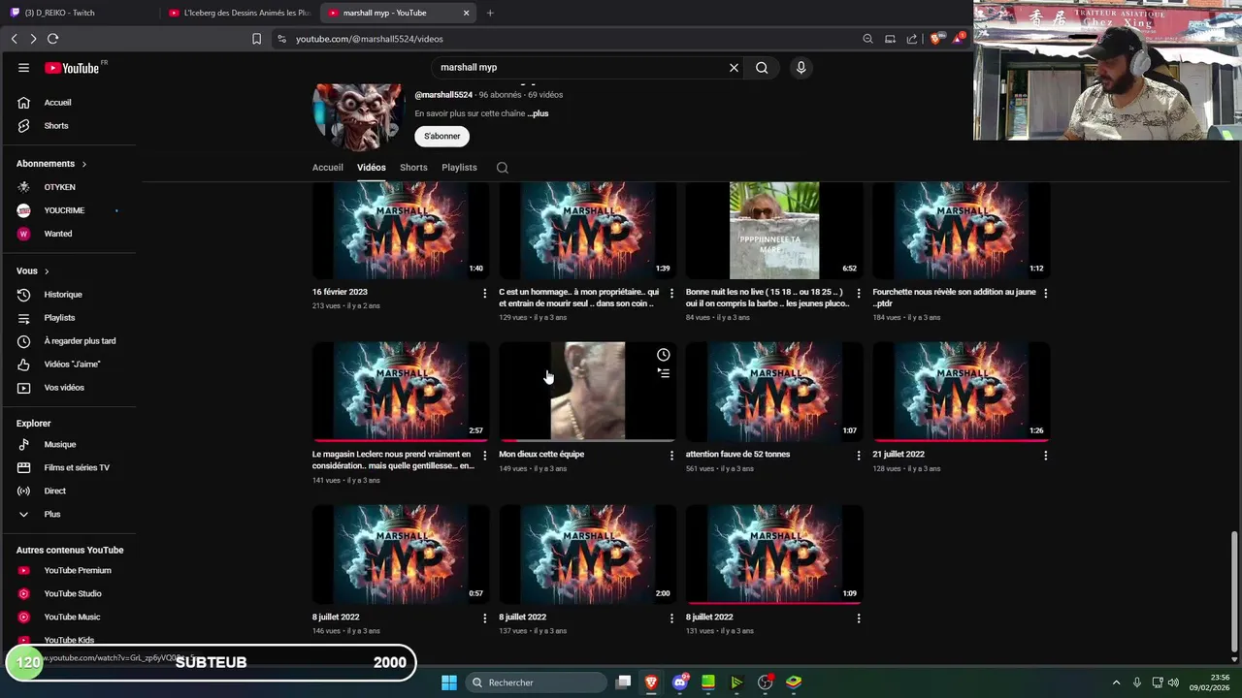
Task: Click the YouTube logo
Action: tap(72, 68)
